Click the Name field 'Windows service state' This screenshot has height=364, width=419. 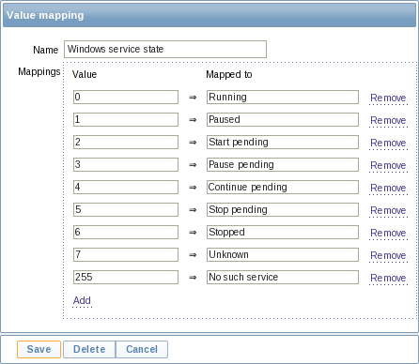(165, 49)
